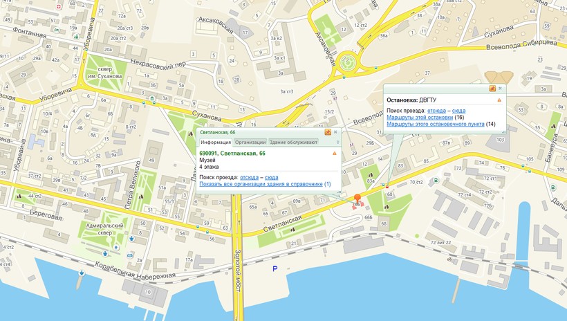Screen dimensions: 567x321
Task: Expand the card's tab overflow arrow
Action: tap(337, 142)
